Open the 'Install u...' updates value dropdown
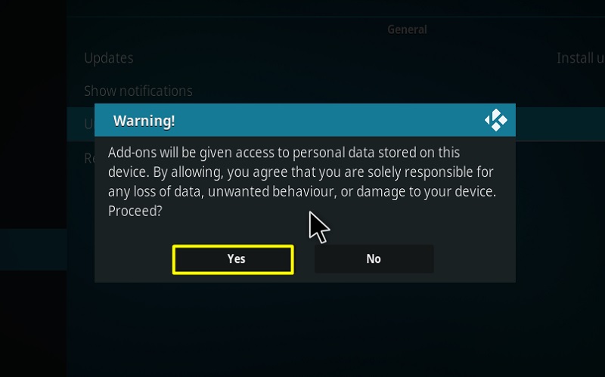The image size is (605, 377). [581, 58]
